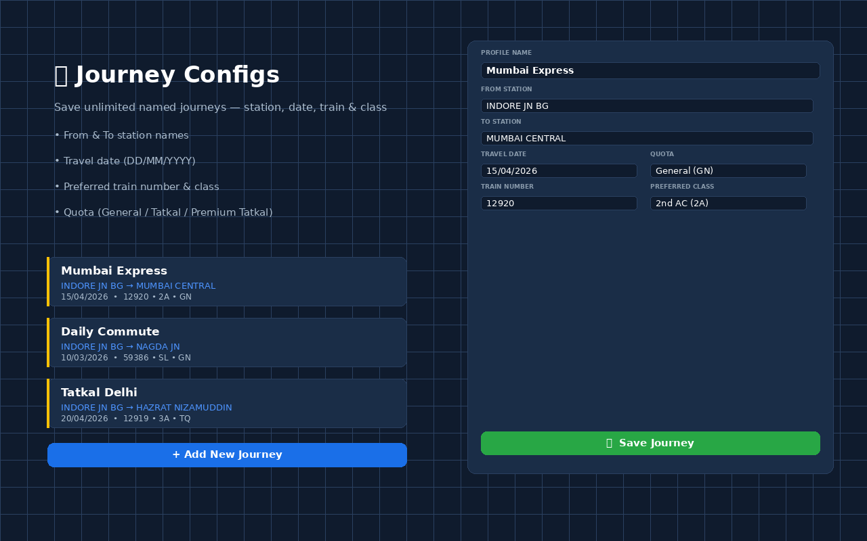This screenshot has height=541, width=867.
Task: Click the 'INDORE JN BG → HAZRAT NIZAMUDDIN' route text
Action: (146, 408)
